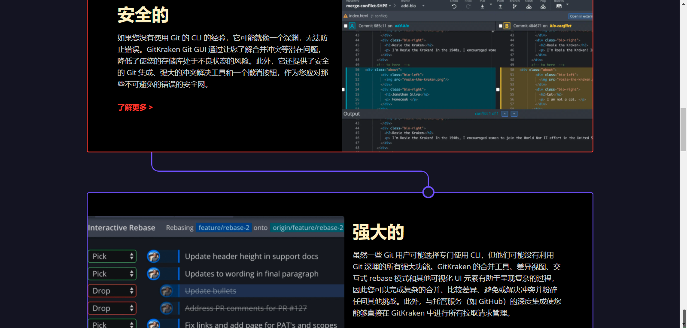Check the commit A 685c11 checkbox
The height and width of the screenshot is (328, 687).
tap(346, 26)
